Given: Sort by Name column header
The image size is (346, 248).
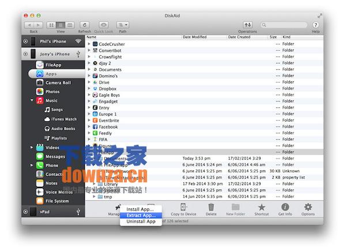Looking at the screenshot, I should (133, 37).
